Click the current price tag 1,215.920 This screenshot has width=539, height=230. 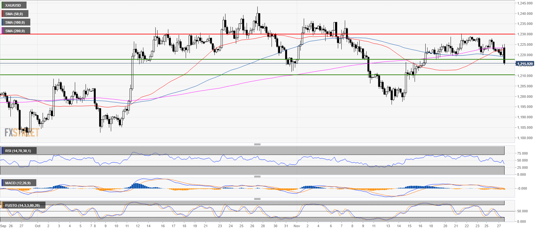(x=525, y=64)
